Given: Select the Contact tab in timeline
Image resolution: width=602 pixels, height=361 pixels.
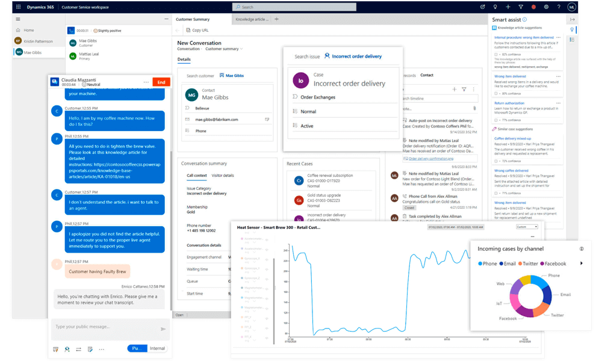Looking at the screenshot, I should pos(427,75).
